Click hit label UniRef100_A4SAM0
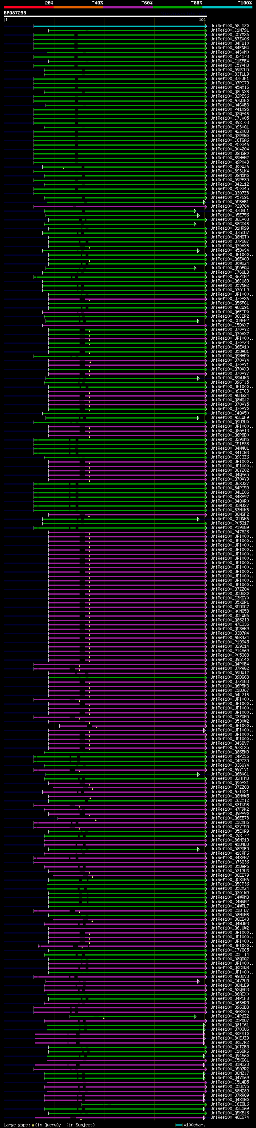This screenshot has width=256, height=1128. coord(230,52)
